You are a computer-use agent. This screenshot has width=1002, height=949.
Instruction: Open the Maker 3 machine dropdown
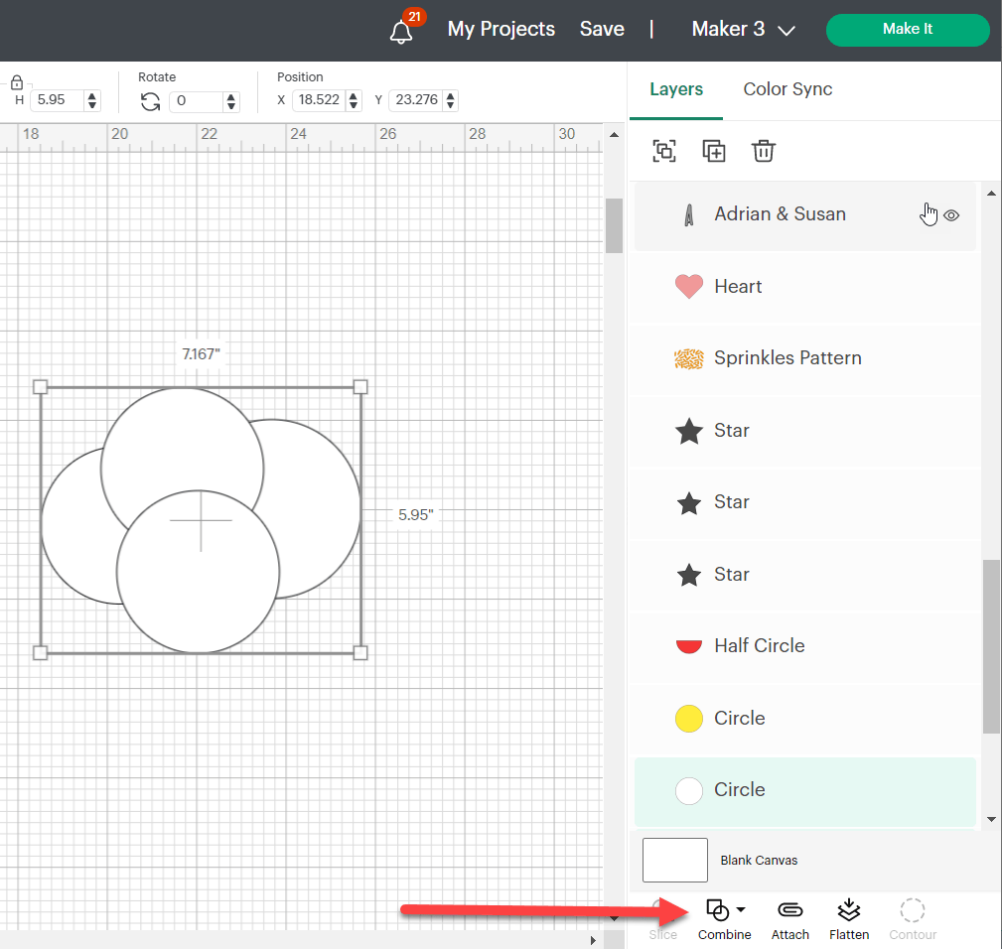743,30
